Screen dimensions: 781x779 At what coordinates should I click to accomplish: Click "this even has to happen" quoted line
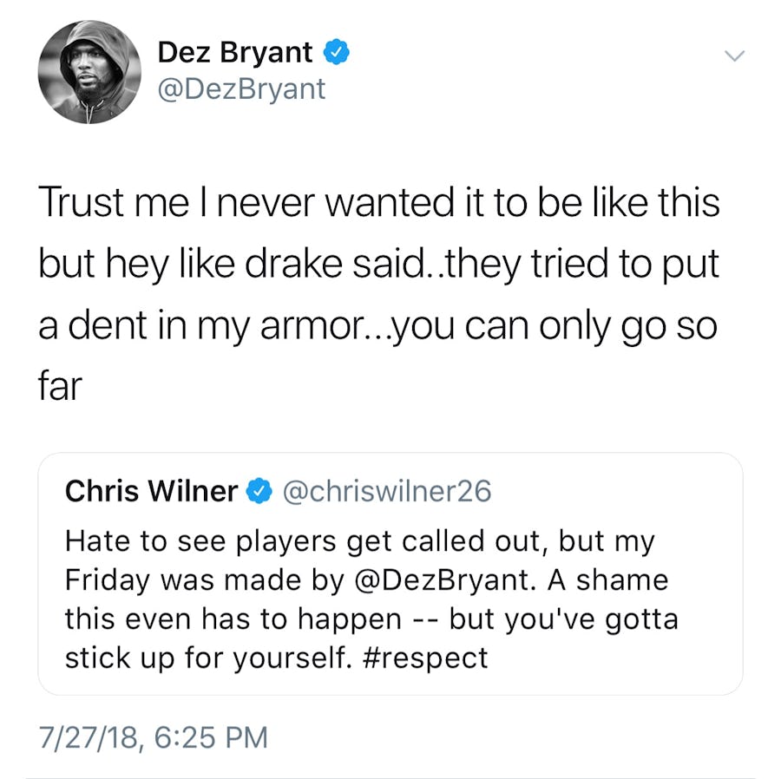click(233, 619)
